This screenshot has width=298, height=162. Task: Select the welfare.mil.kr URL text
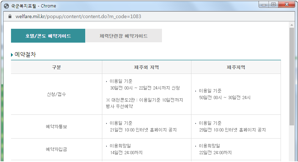[78, 17]
